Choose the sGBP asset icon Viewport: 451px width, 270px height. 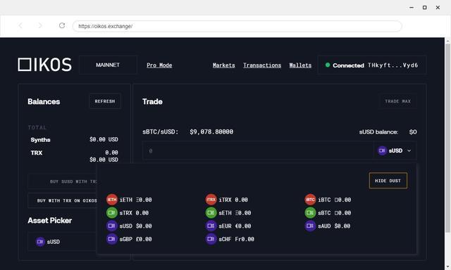tap(112, 239)
